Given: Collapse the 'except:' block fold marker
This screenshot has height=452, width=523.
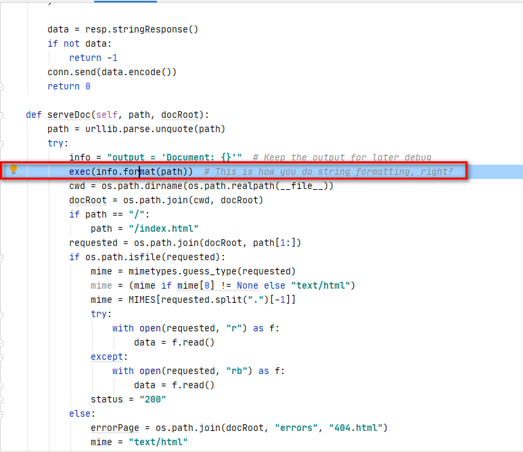Looking at the screenshot, I should 1,357.
